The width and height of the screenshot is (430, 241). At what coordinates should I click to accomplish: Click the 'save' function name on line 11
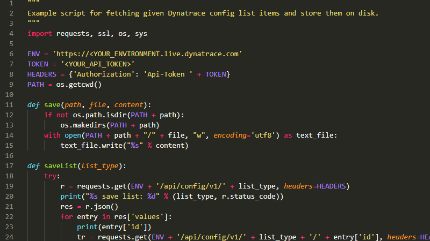coord(52,105)
